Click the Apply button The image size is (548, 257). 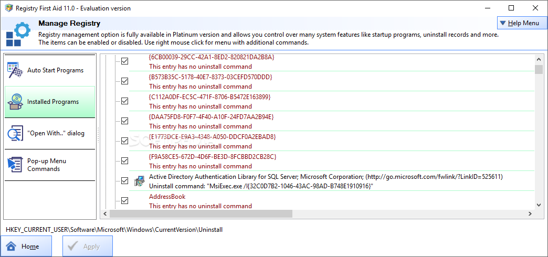(88, 246)
